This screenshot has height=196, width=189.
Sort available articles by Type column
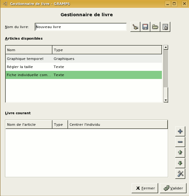tap(107, 50)
